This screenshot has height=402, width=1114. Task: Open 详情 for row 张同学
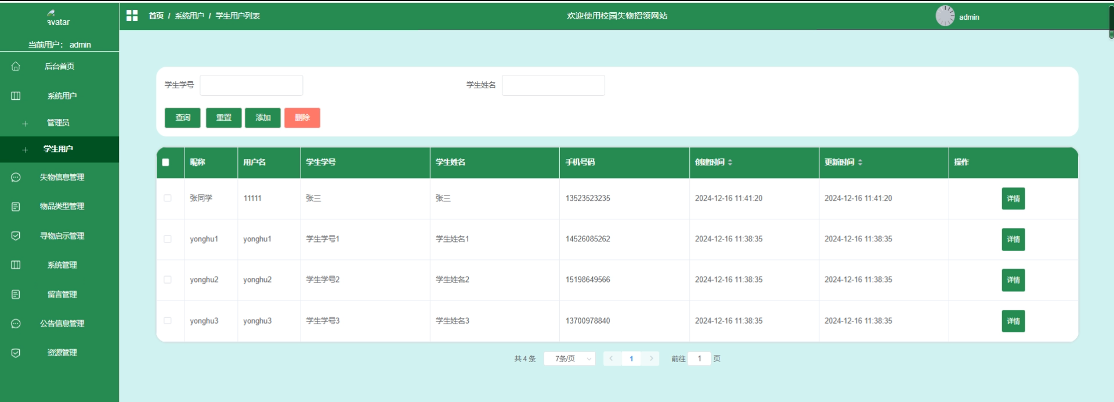pyautogui.click(x=1013, y=198)
